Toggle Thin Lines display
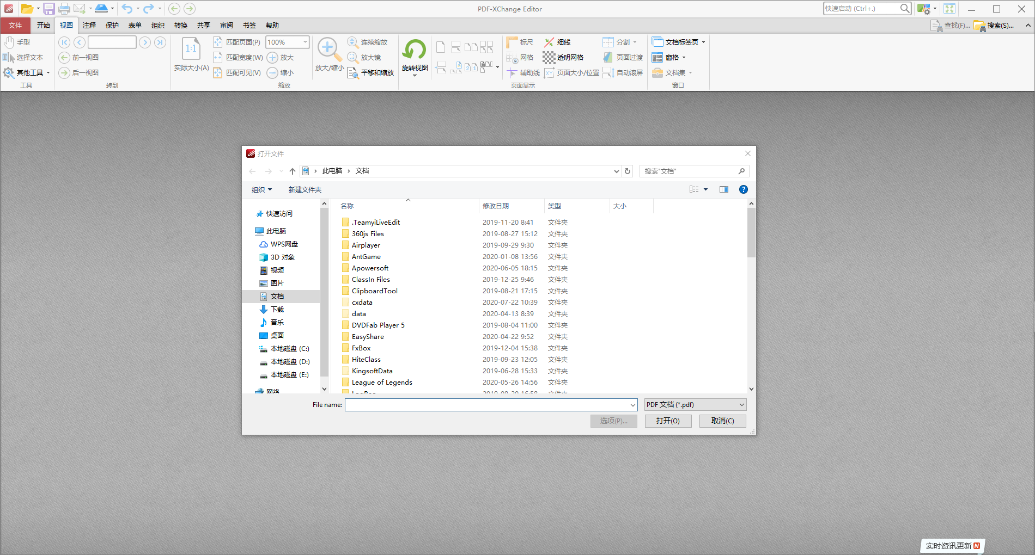Image resolution: width=1035 pixels, height=555 pixels. click(x=557, y=42)
